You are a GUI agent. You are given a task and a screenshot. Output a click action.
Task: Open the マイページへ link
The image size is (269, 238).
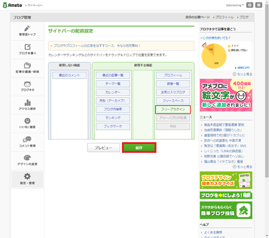pyautogui.click(x=34, y=6)
